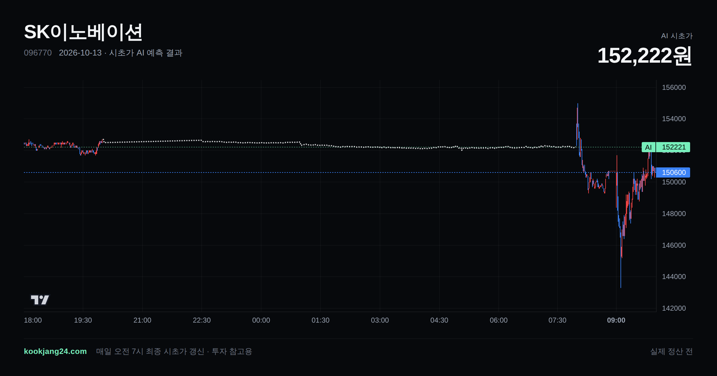Click the green 152221 price label

673,147
